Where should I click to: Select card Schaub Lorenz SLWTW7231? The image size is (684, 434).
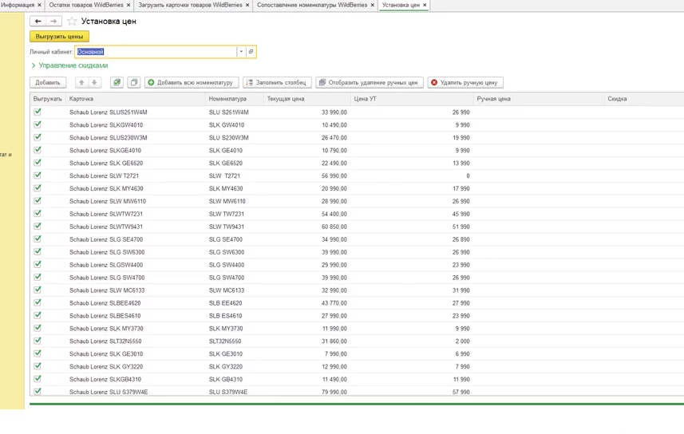[106, 214]
